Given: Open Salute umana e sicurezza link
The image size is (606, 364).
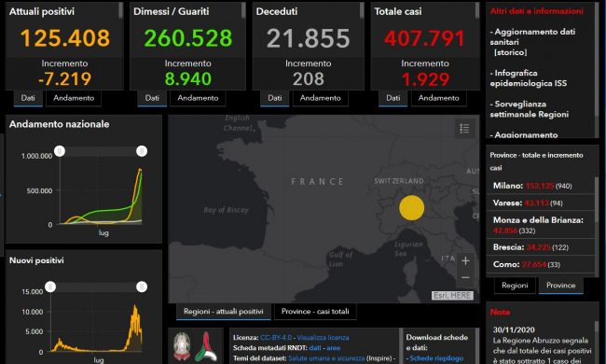Looking at the screenshot, I should pos(326,358).
